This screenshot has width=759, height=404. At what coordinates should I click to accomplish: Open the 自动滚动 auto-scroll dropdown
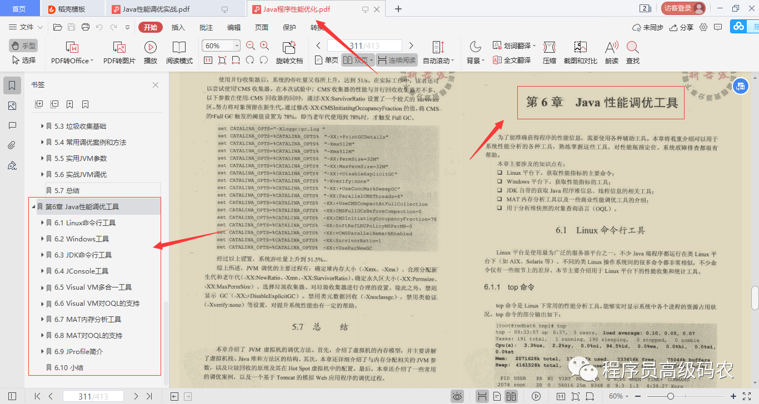438,53
